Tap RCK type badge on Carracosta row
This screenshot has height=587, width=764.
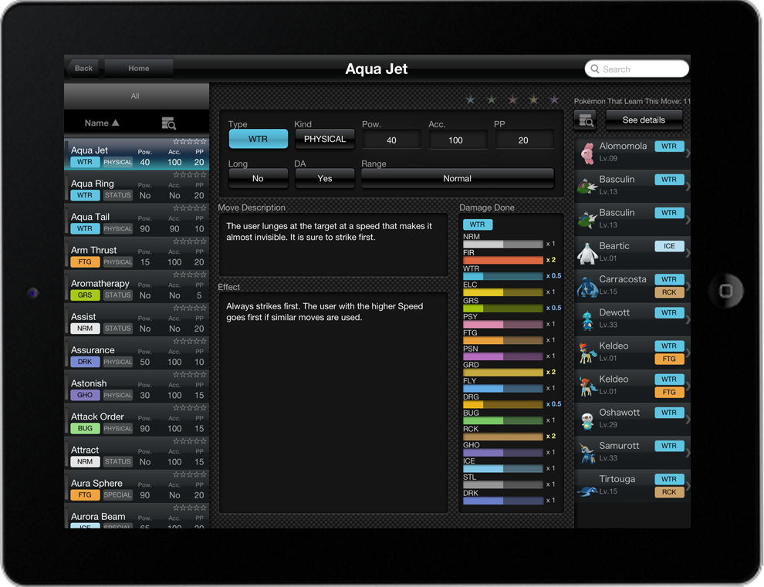point(669,292)
